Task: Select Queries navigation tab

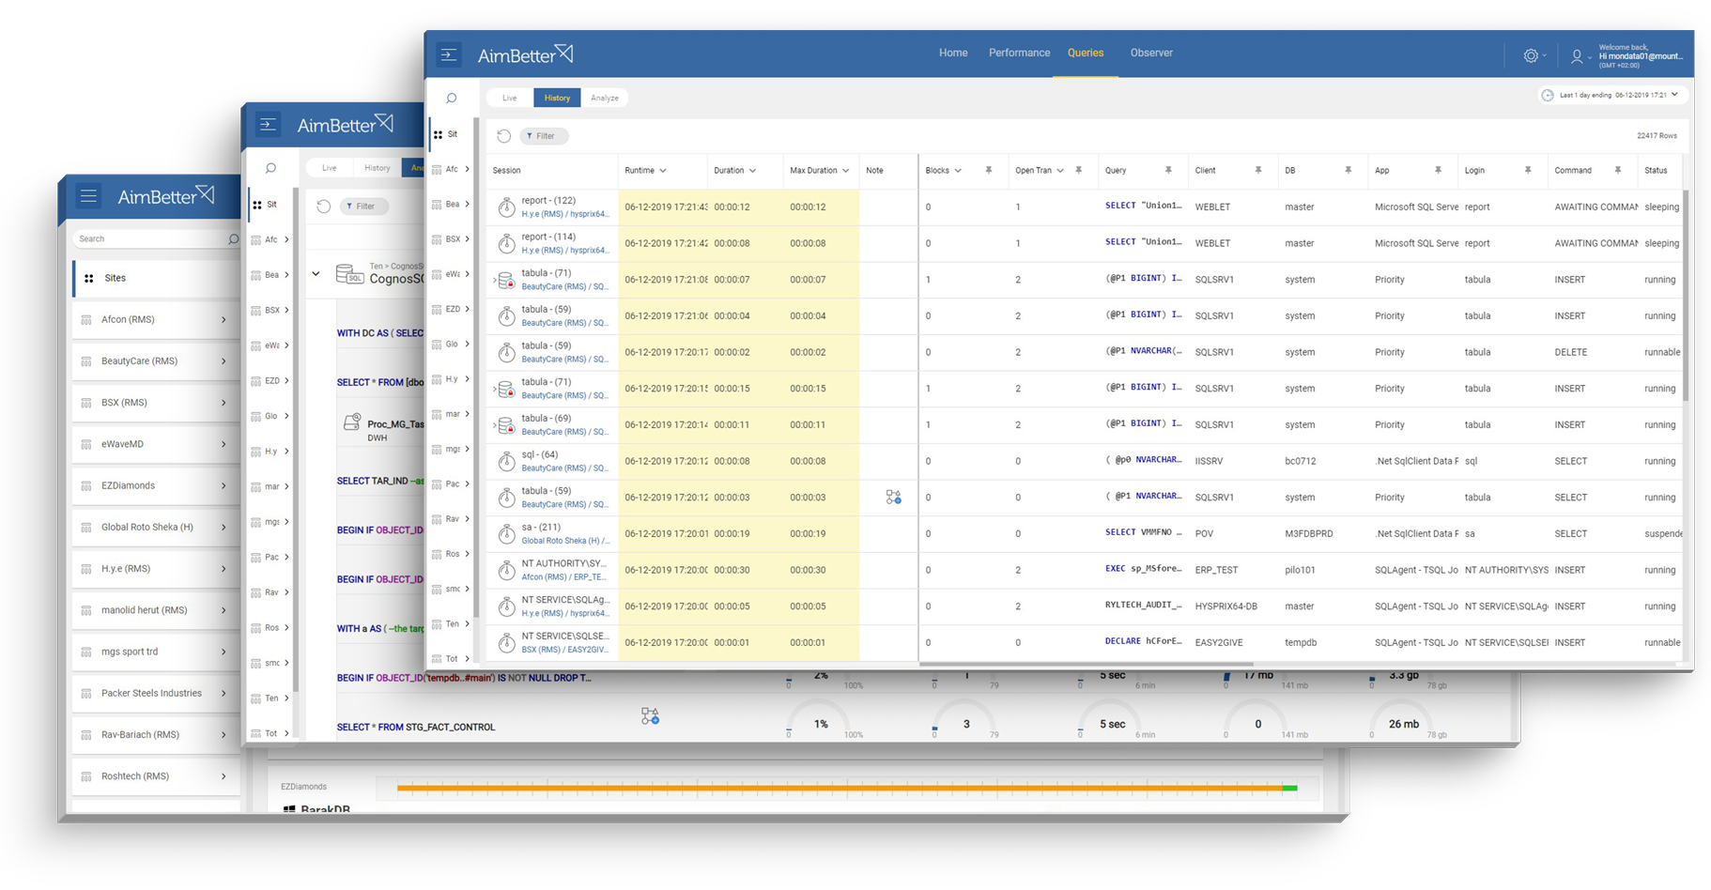Action: click(1086, 53)
